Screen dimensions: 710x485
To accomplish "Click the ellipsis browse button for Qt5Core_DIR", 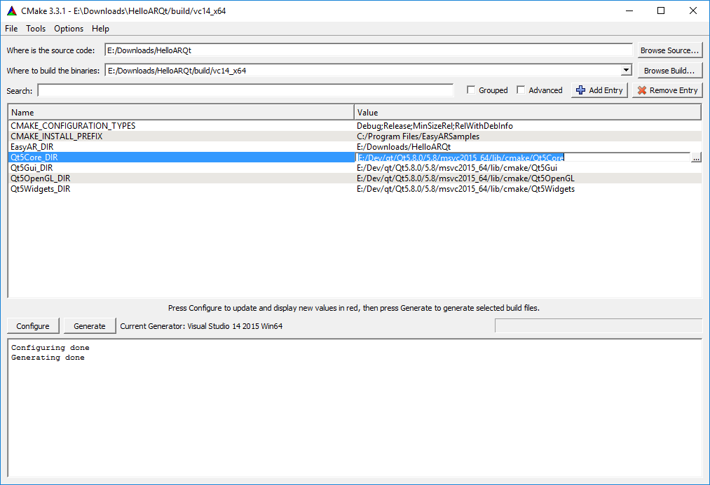I will point(695,158).
